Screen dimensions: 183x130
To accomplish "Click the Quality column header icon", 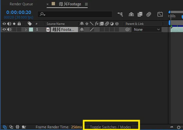I will click(x=92, y=24).
